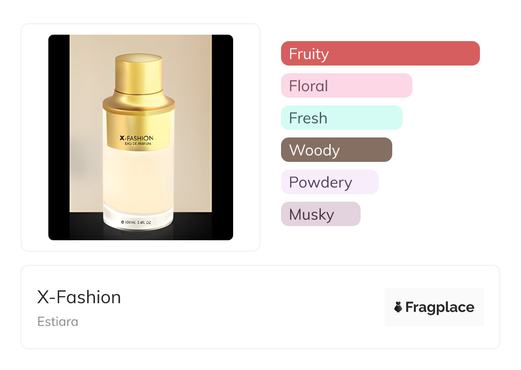Select the Floral accord bar

pos(346,86)
